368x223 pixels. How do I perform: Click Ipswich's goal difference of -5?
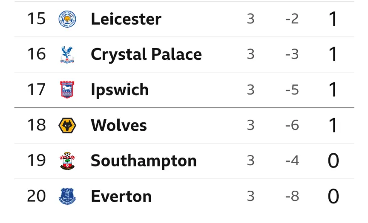coord(292,90)
